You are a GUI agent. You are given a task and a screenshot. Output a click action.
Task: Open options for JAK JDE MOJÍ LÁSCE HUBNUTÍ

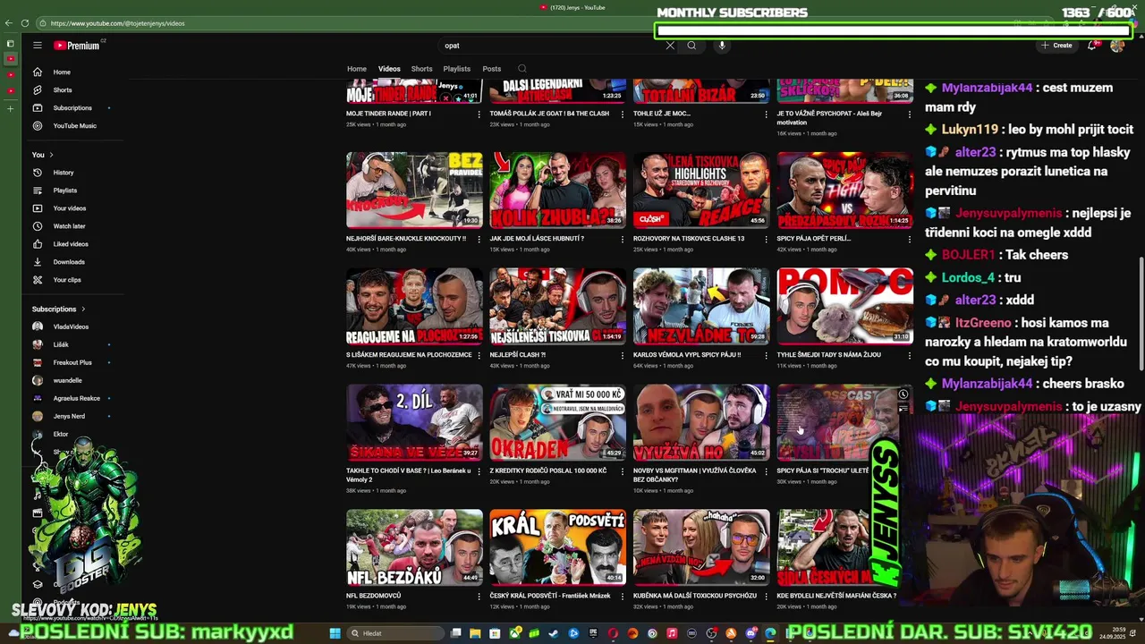click(623, 240)
